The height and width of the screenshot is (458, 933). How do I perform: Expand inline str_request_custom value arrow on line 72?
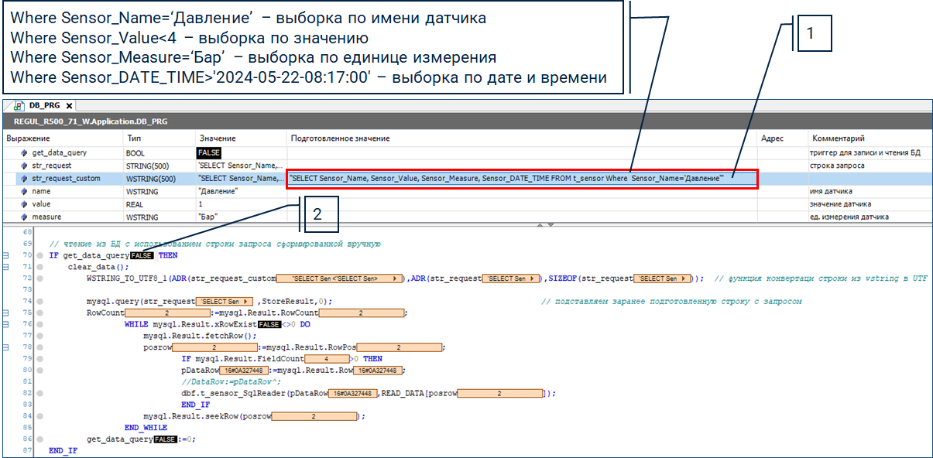396,279
